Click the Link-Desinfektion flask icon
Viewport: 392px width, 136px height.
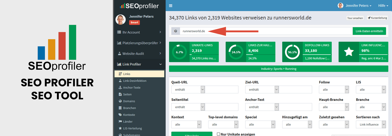click(x=120, y=81)
